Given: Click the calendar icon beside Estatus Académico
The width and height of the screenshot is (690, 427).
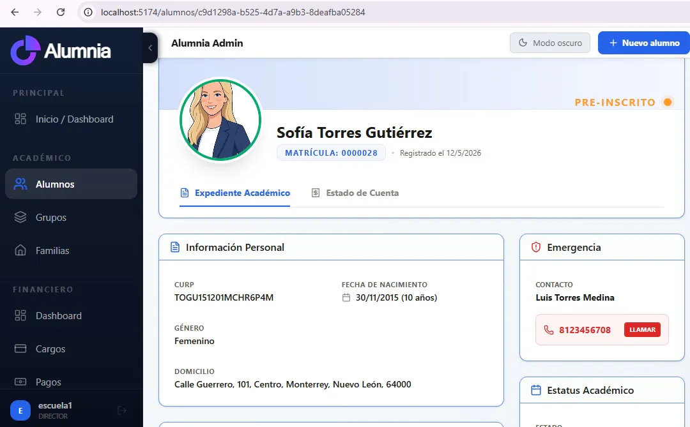Looking at the screenshot, I should point(536,390).
